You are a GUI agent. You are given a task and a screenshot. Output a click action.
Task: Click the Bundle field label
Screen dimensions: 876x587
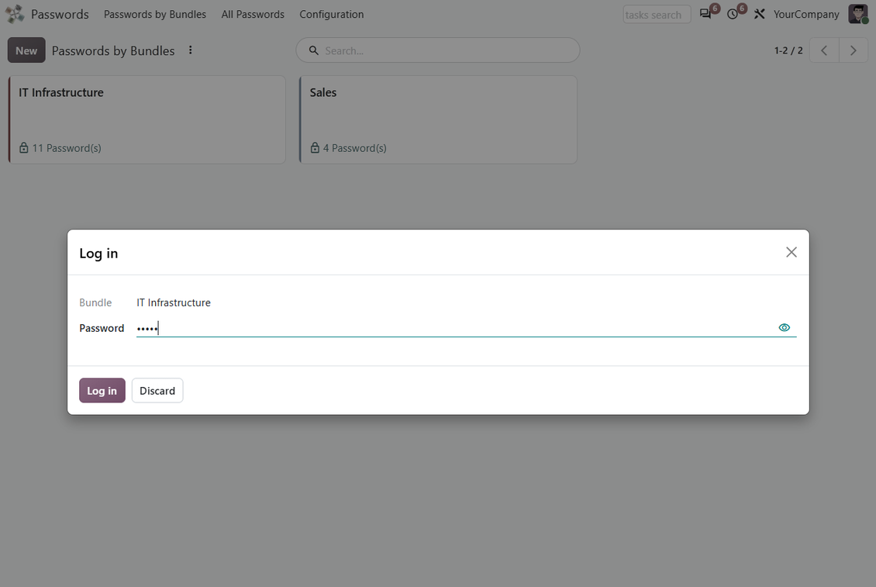[x=95, y=302]
